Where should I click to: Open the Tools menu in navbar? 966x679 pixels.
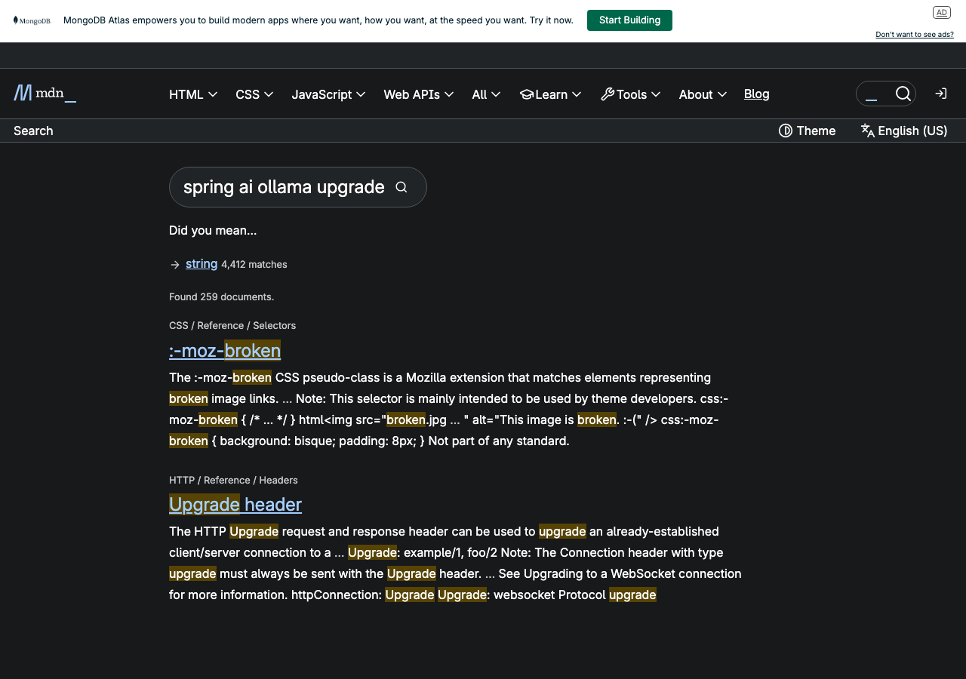[630, 94]
